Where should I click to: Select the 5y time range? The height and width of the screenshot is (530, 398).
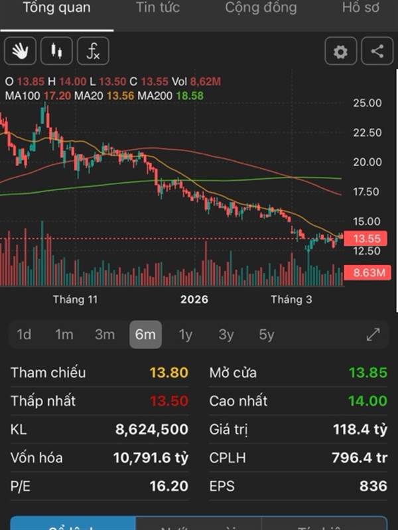(267, 335)
